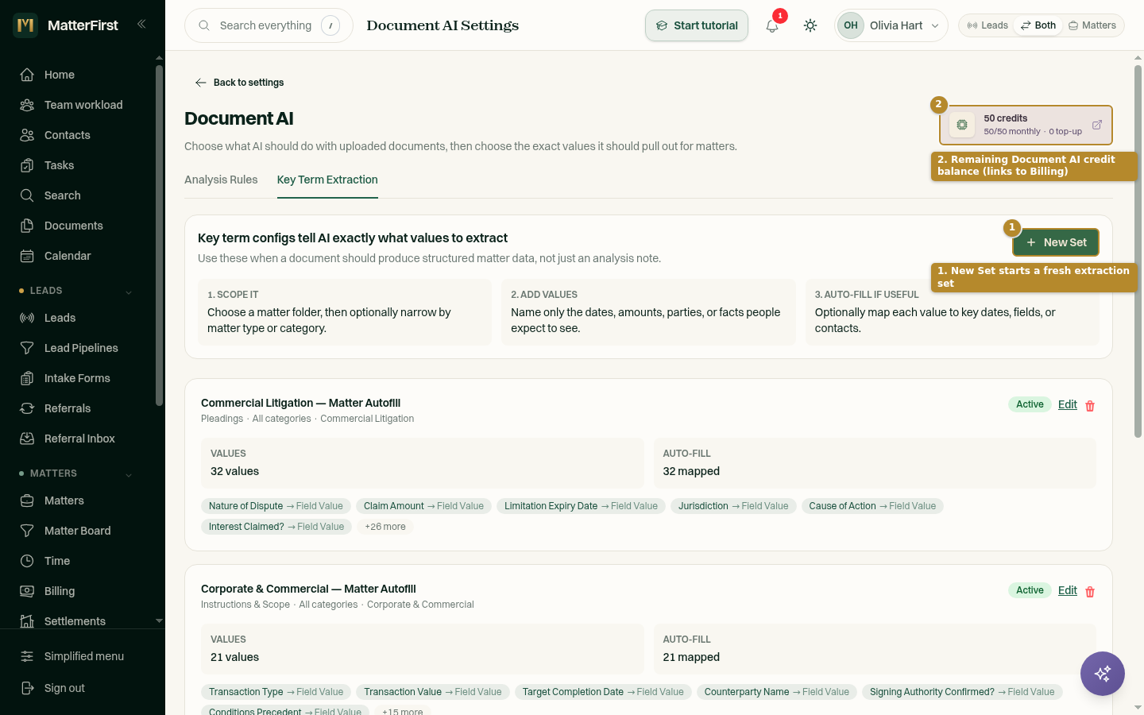Viewport: 1144px width, 715px height.
Task: Click the Signing Authority Confirmed? chip
Action: [x=962, y=692]
